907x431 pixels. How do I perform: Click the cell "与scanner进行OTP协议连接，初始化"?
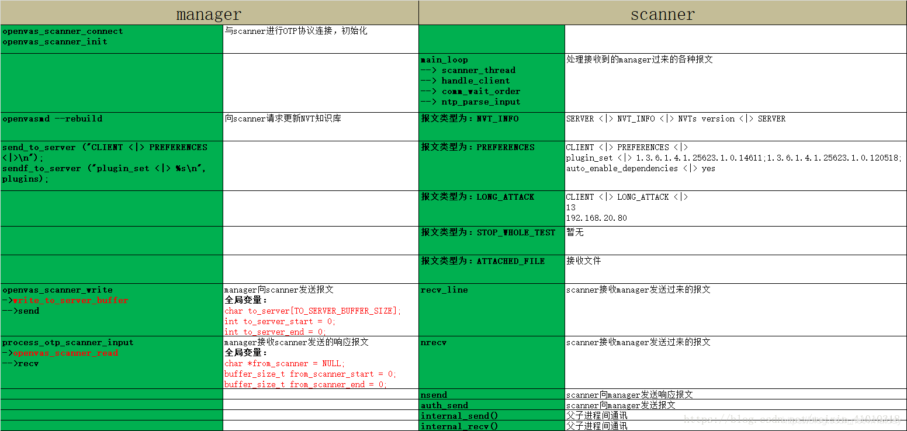tap(321, 39)
